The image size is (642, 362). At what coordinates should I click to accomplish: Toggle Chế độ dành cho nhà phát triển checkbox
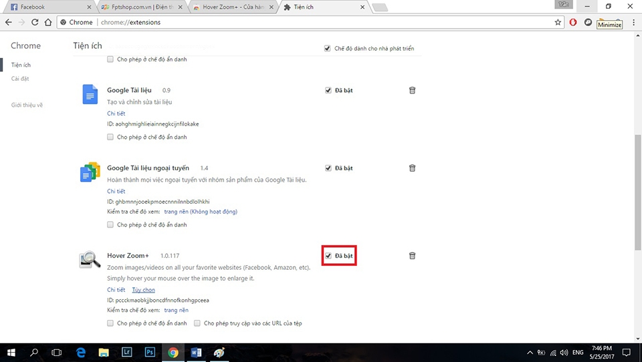pos(327,48)
